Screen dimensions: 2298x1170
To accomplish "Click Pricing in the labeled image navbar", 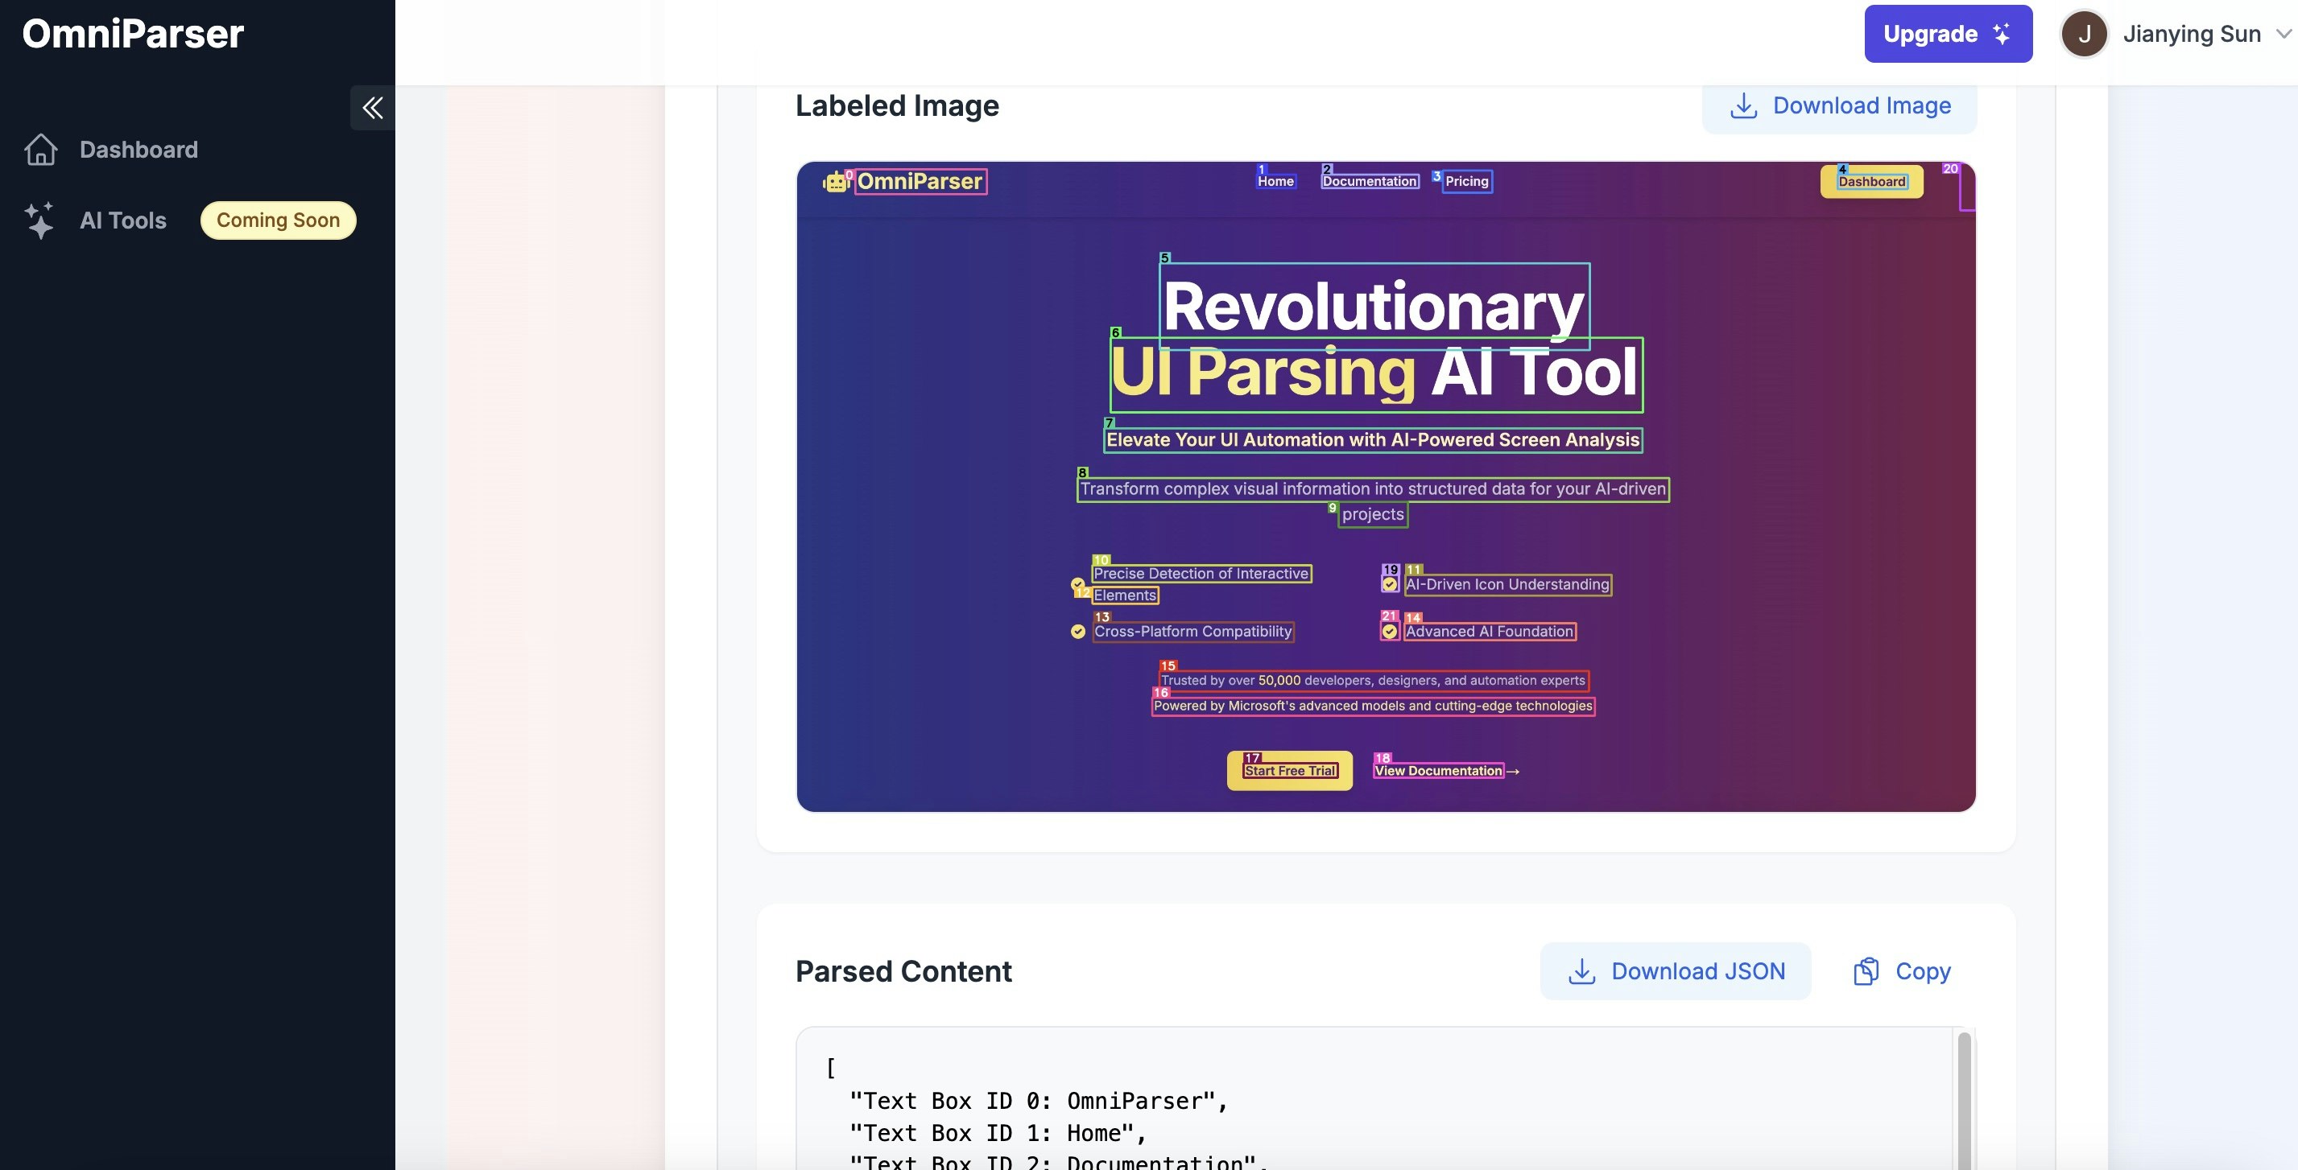I will pos(1466,181).
